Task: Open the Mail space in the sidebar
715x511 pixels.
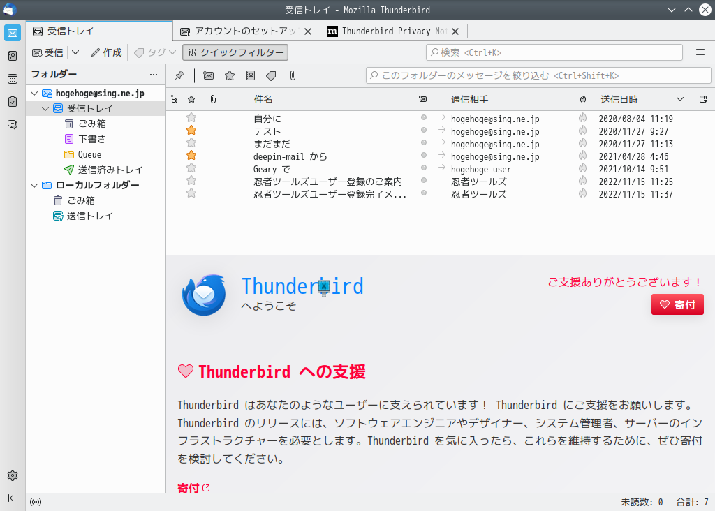Action: [13, 34]
